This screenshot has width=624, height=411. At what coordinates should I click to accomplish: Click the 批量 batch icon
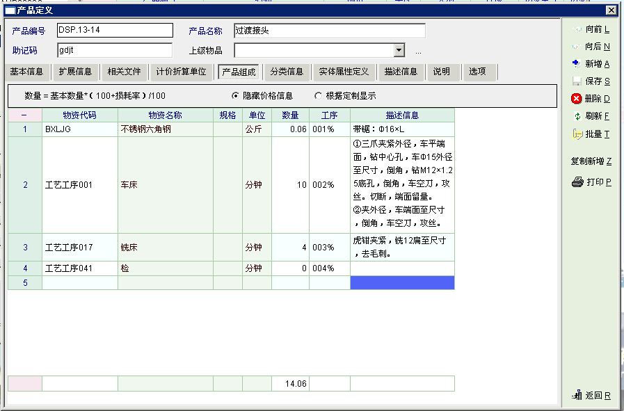(x=576, y=134)
